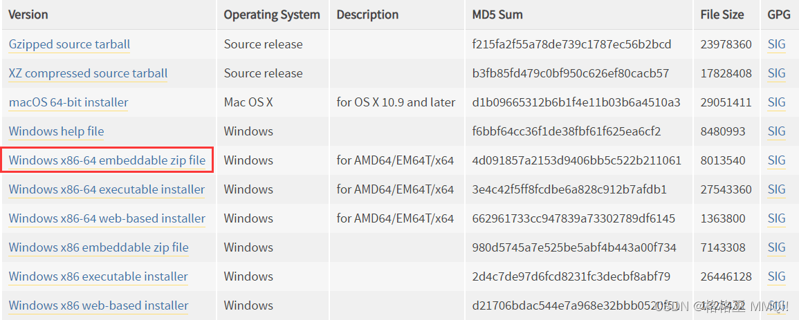Click Windows x86 executable installer link
The height and width of the screenshot is (320, 799).
98,276
